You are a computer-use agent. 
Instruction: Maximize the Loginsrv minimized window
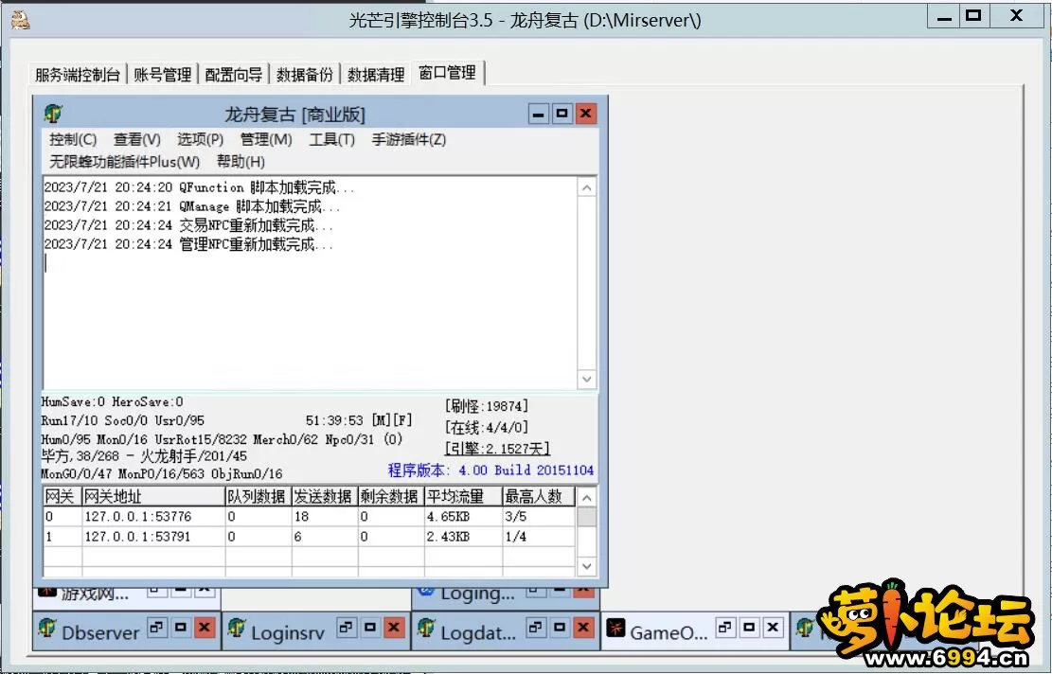pos(370,628)
